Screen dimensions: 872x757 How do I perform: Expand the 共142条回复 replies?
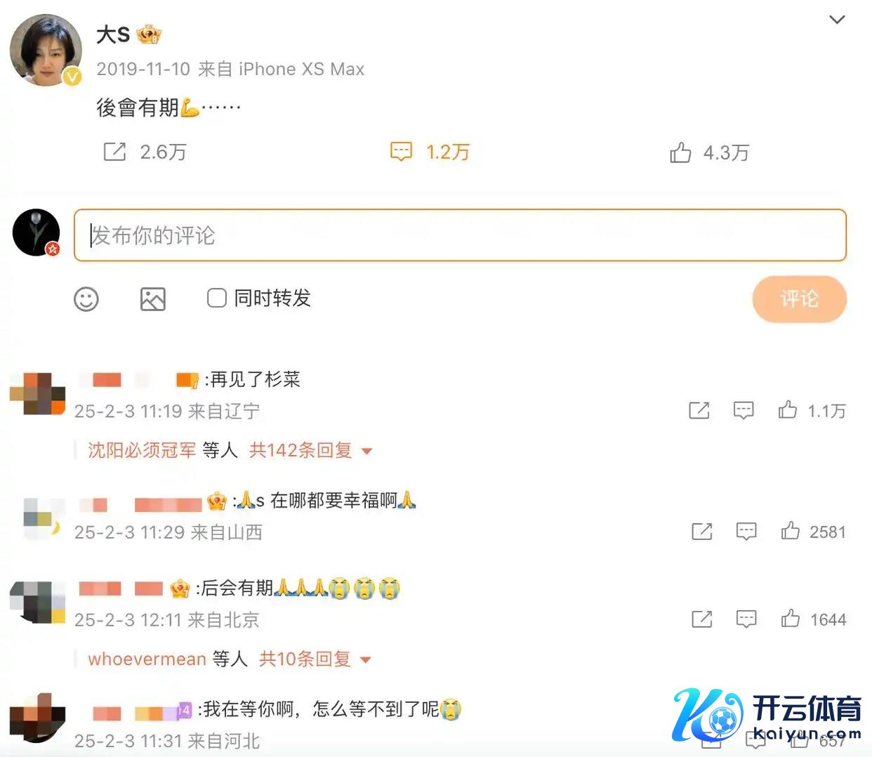[x=310, y=450]
